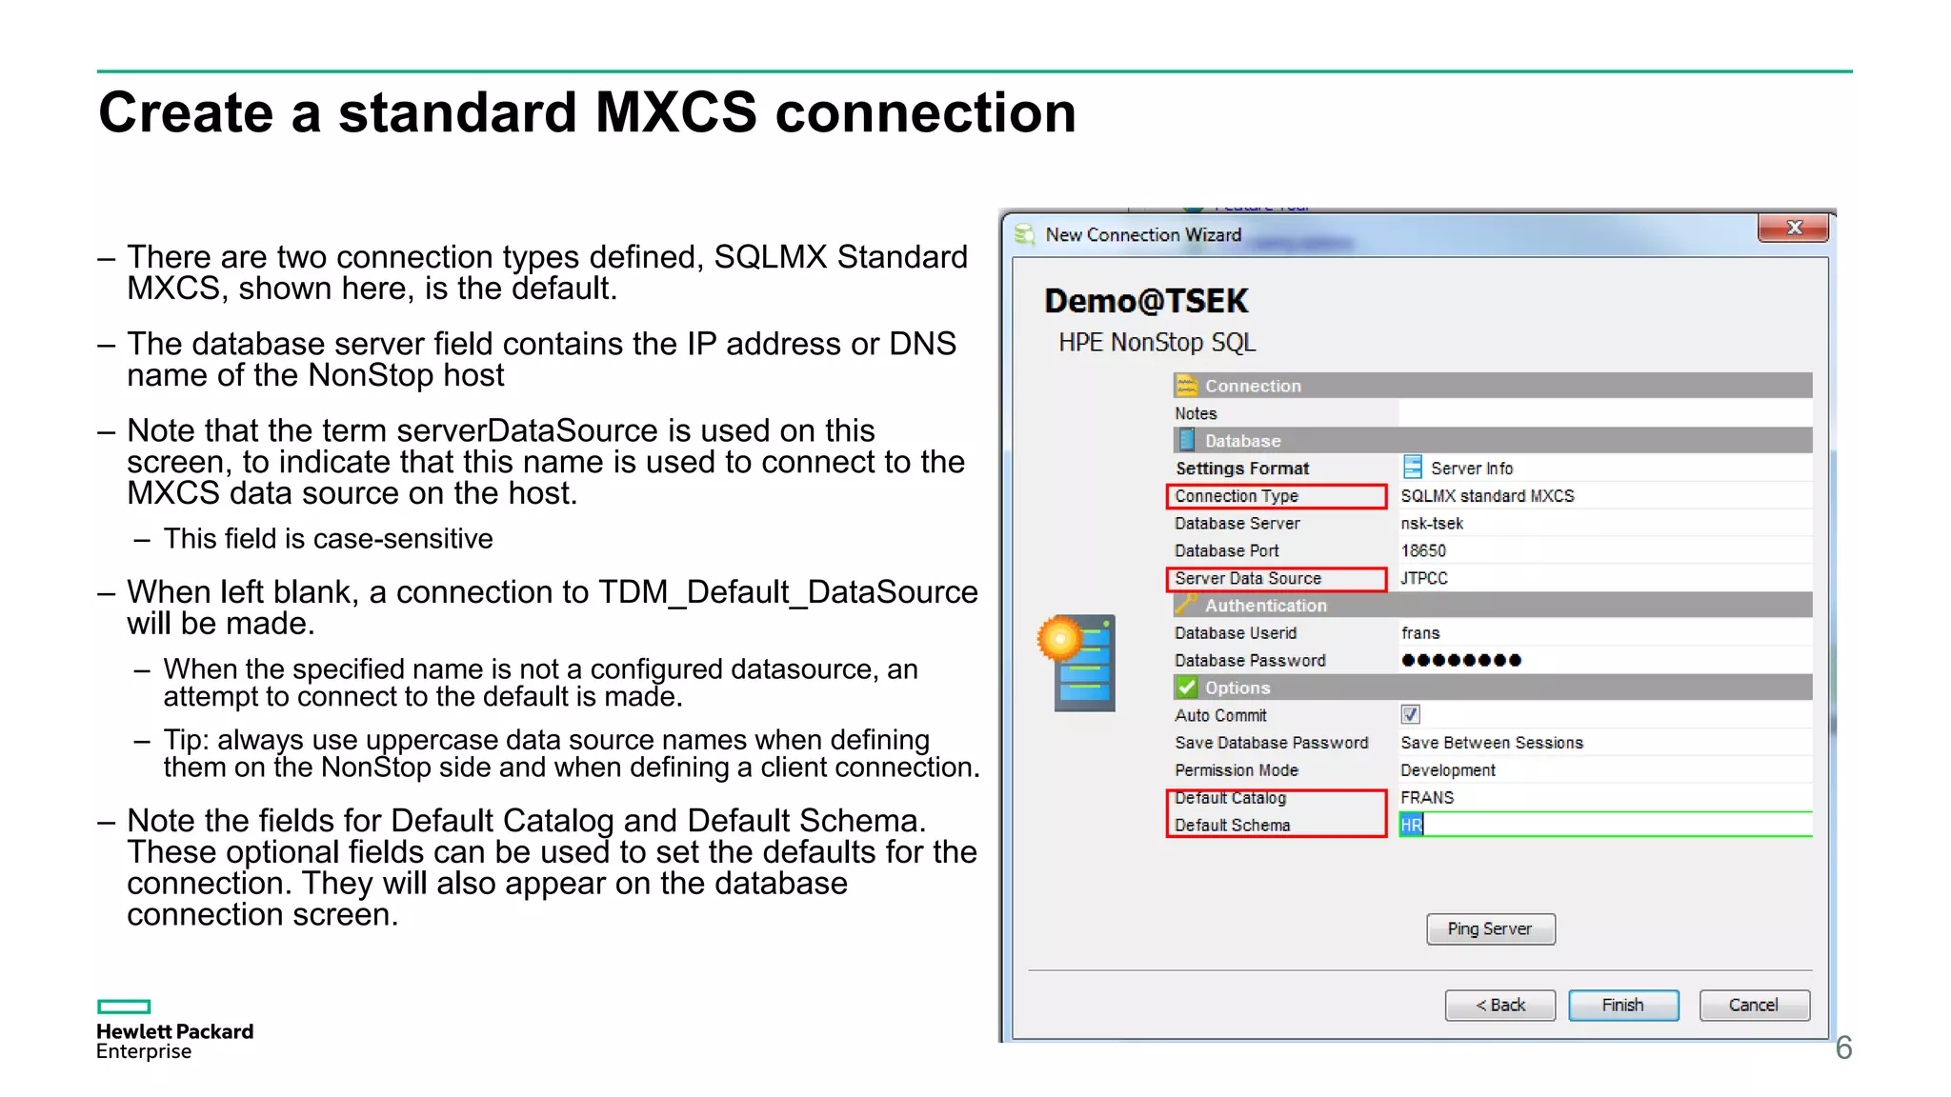Click the Server Data Source label

pyautogui.click(x=1248, y=578)
